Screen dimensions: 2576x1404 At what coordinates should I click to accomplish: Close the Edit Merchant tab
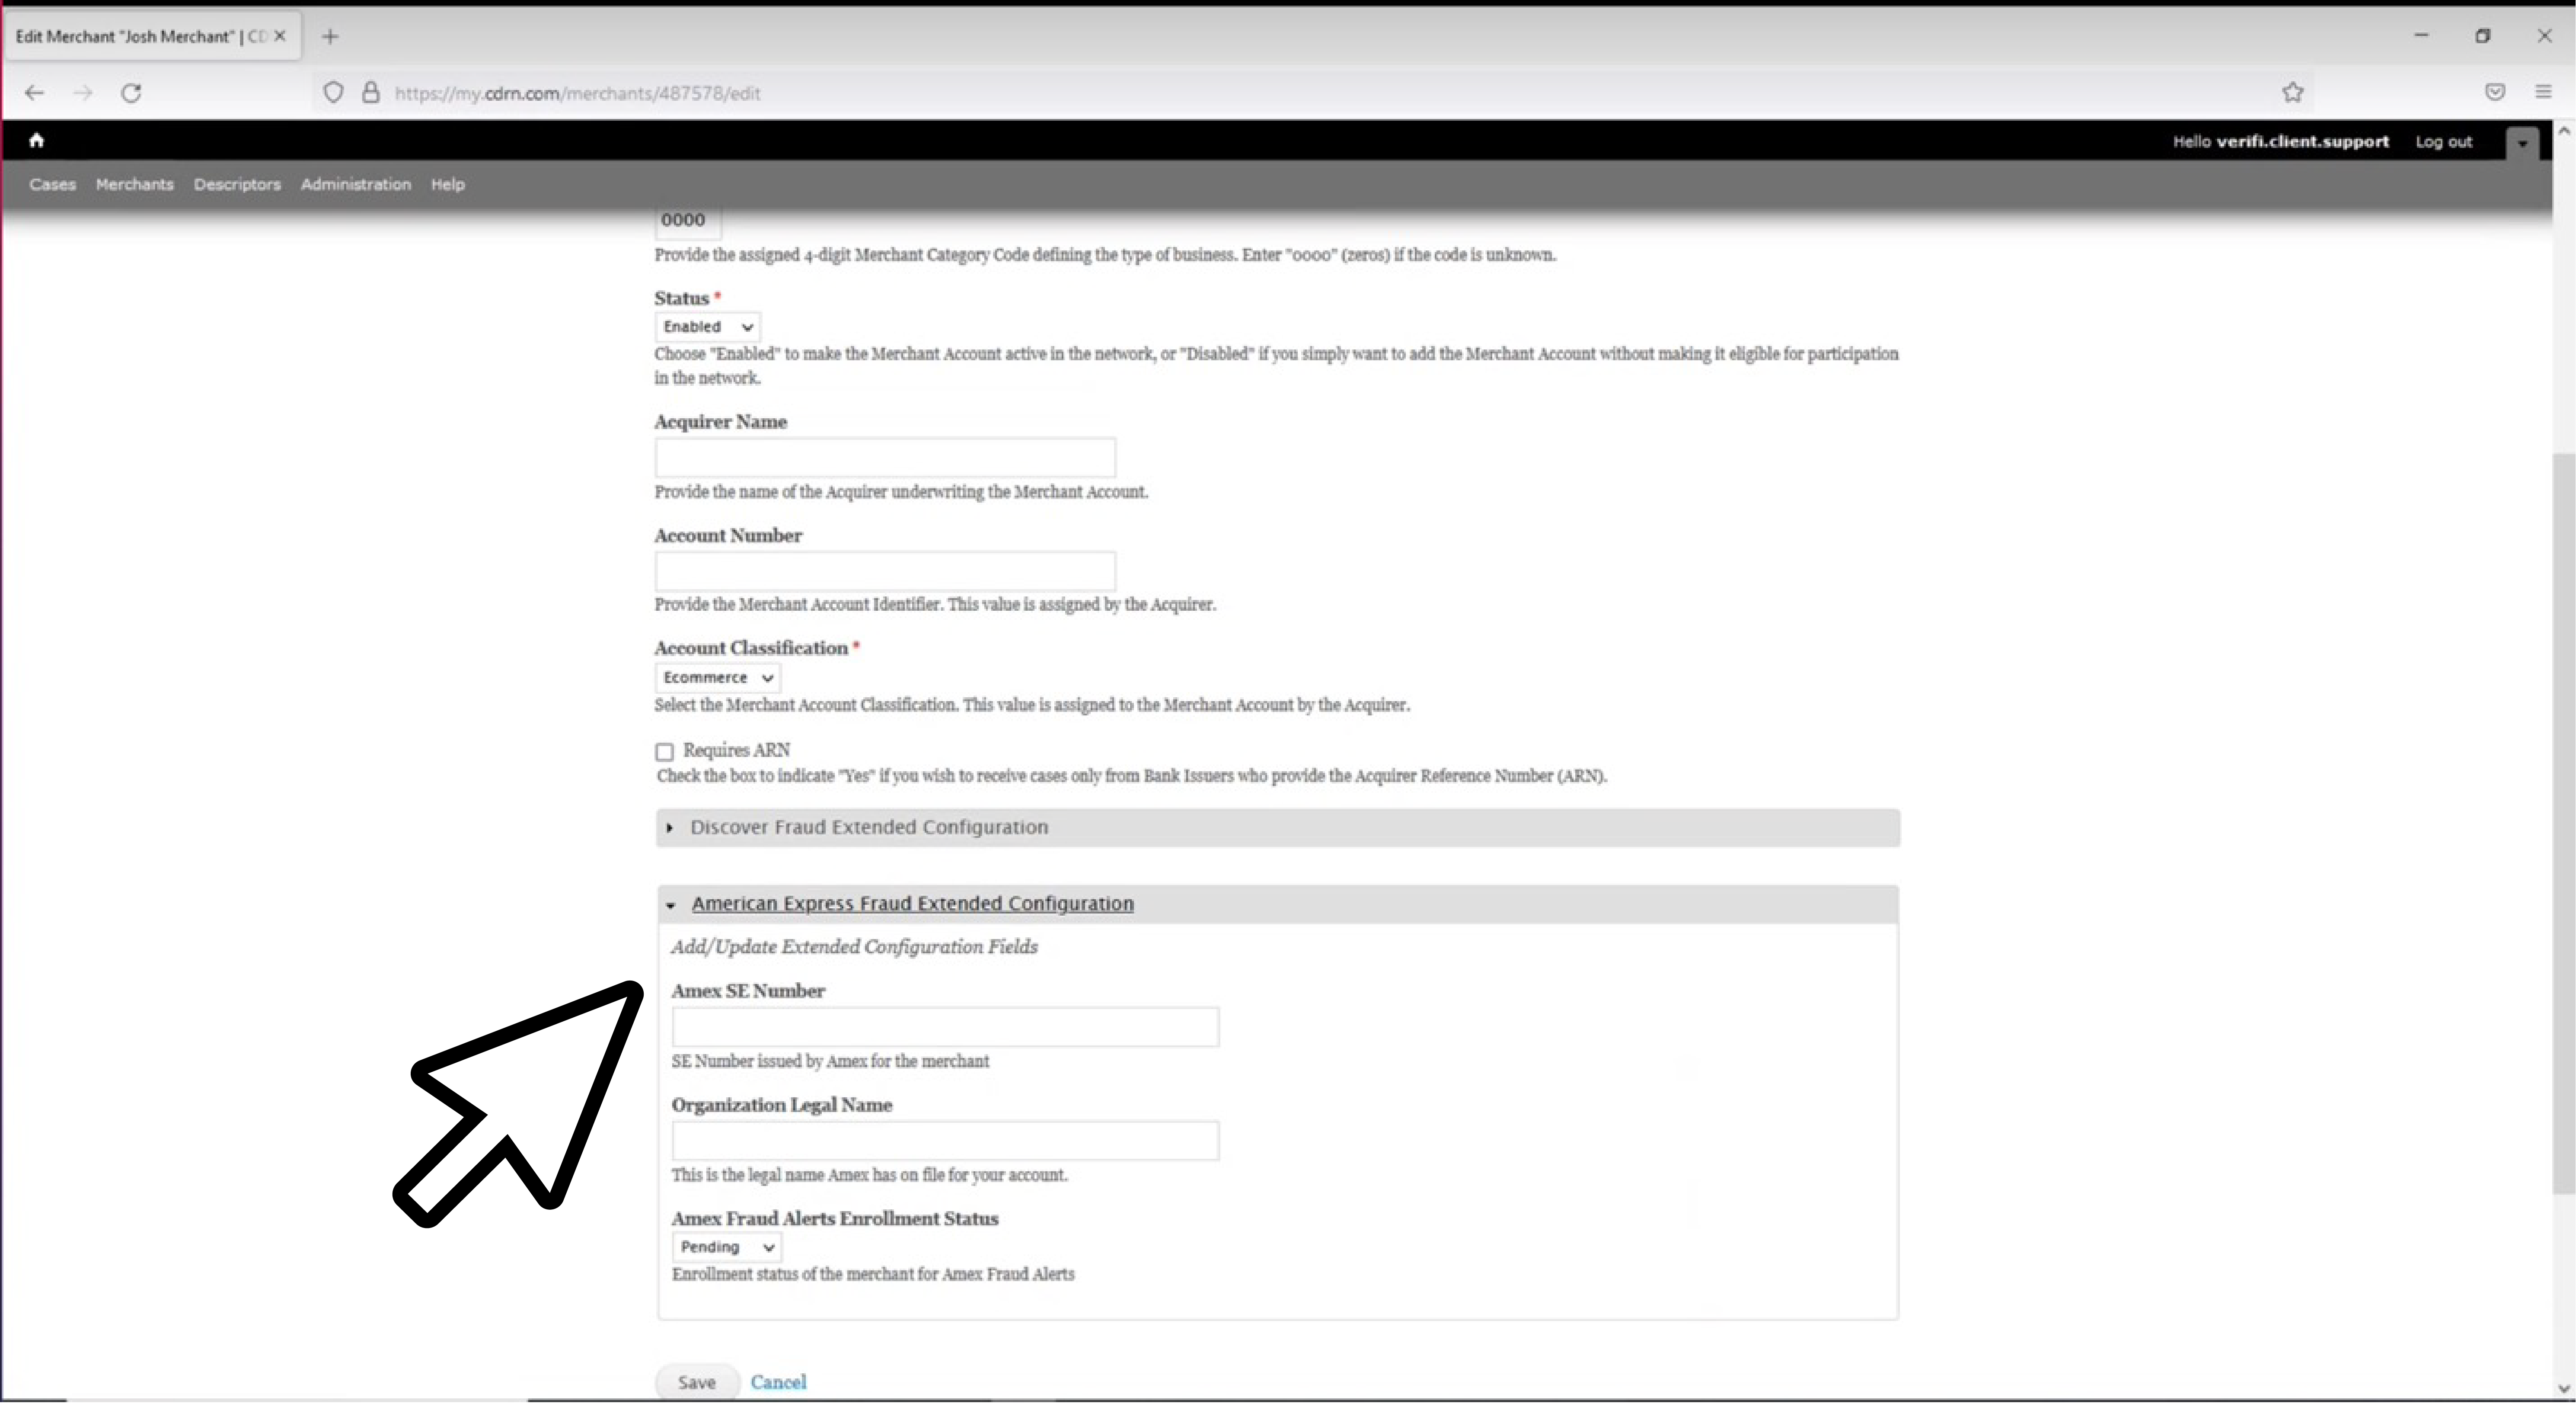tap(280, 36)
